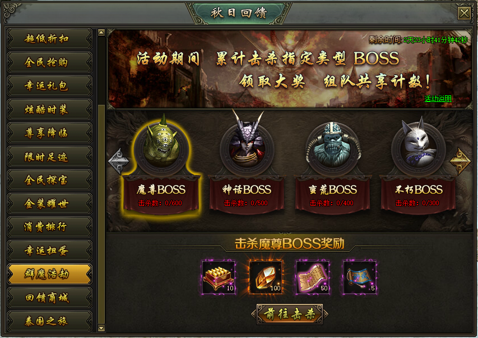Viewport: 478px width, 338px height.
Task: Open the 活动说明 link
Action: pos(438,99)
